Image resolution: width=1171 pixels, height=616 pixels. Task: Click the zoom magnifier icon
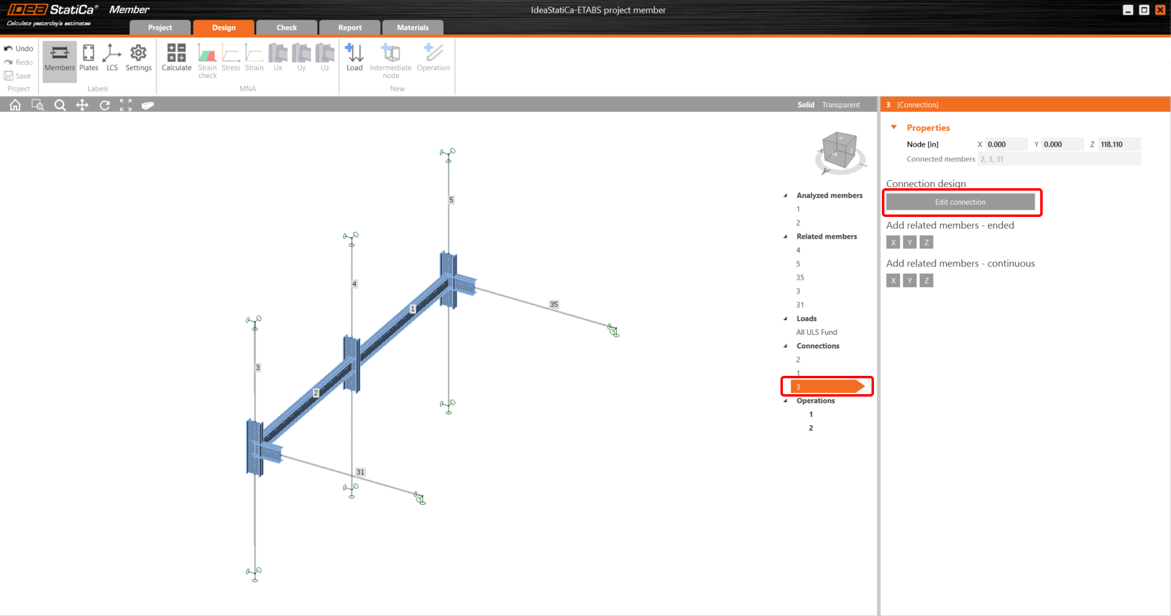[x=60, y=105]
